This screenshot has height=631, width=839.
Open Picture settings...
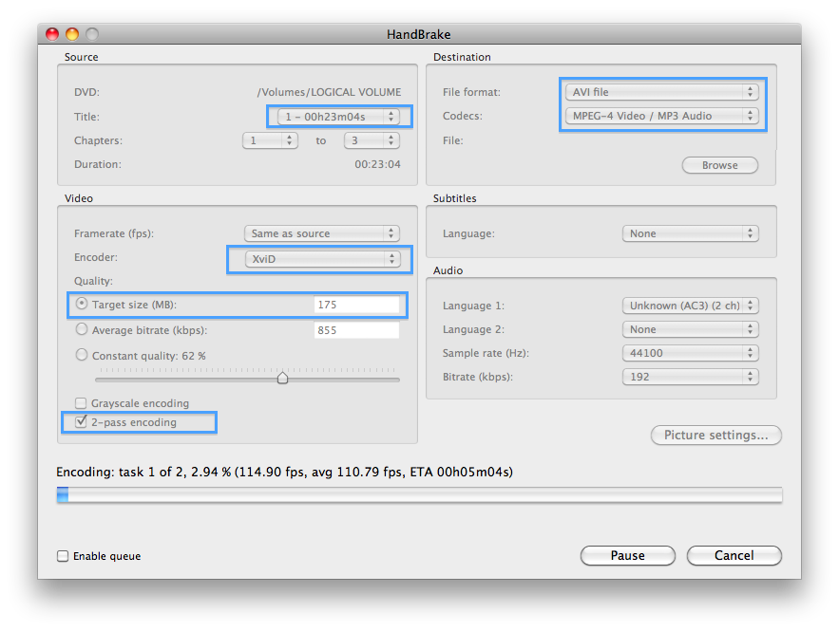(715, 435)
